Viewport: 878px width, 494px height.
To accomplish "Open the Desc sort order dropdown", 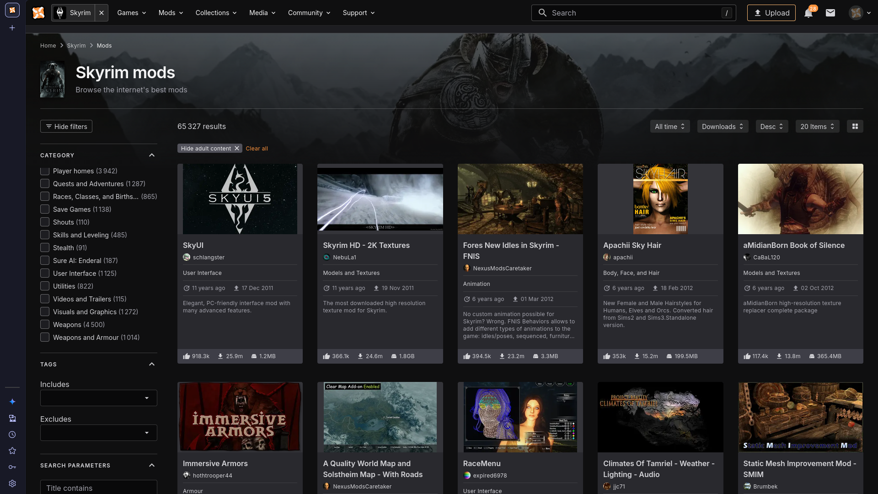I will pos(772,127).
